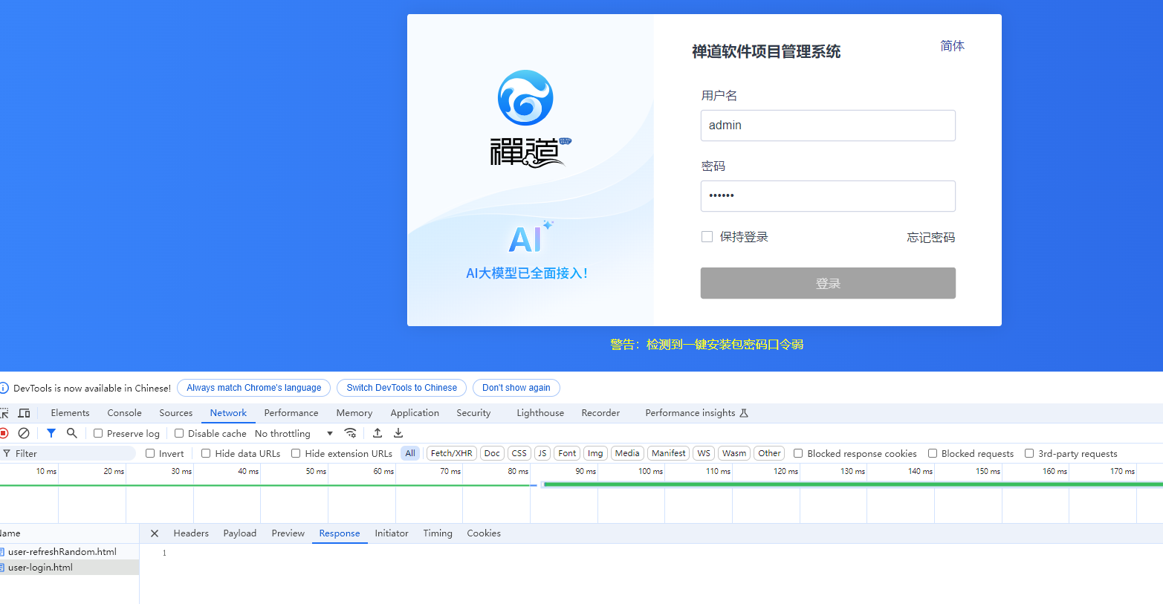Filter requests by CSS
This screenshot has width=1163, height=604.
tap(519, 453)
